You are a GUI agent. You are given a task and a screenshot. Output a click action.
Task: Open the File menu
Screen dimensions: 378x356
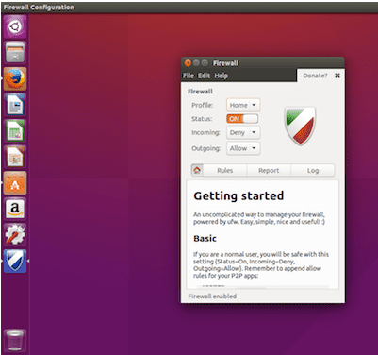click(189, 76)
